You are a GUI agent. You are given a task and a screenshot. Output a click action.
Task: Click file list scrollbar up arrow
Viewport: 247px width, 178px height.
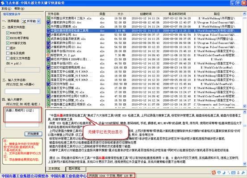(x=244, y=14)
